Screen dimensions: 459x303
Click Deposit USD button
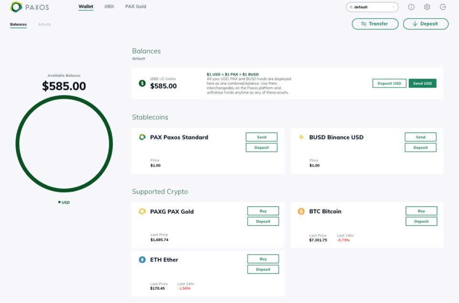(x=389, y=84)
